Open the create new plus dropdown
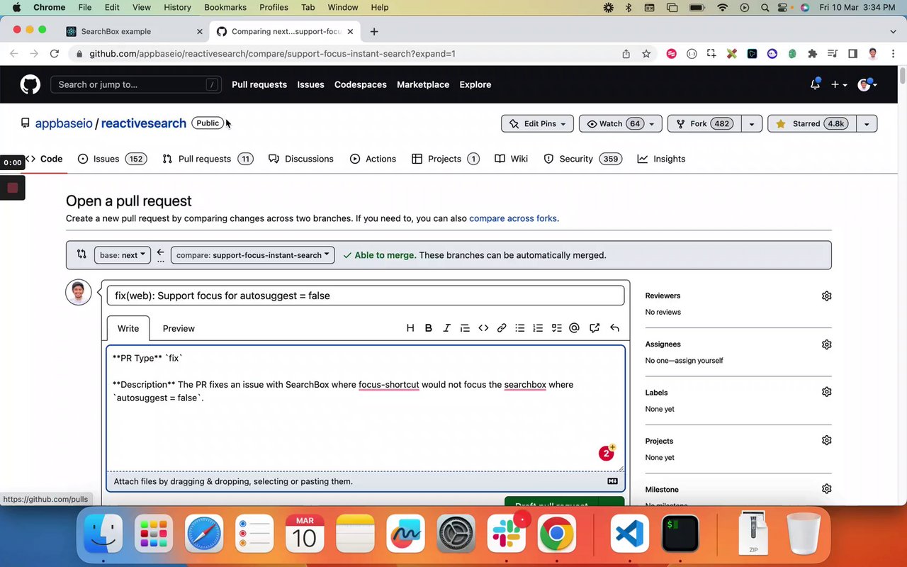907x567 pixels. tap(839, 84)
